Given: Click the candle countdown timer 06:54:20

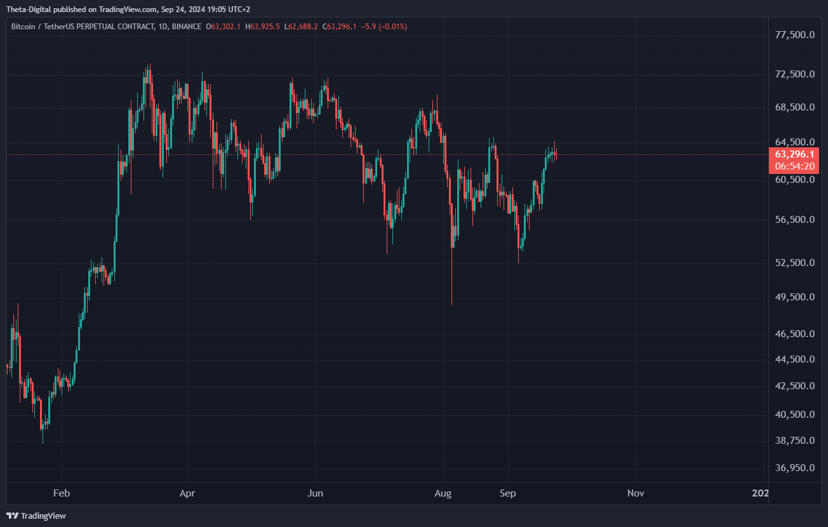Looking at the screenshot, I should [796, 166].
